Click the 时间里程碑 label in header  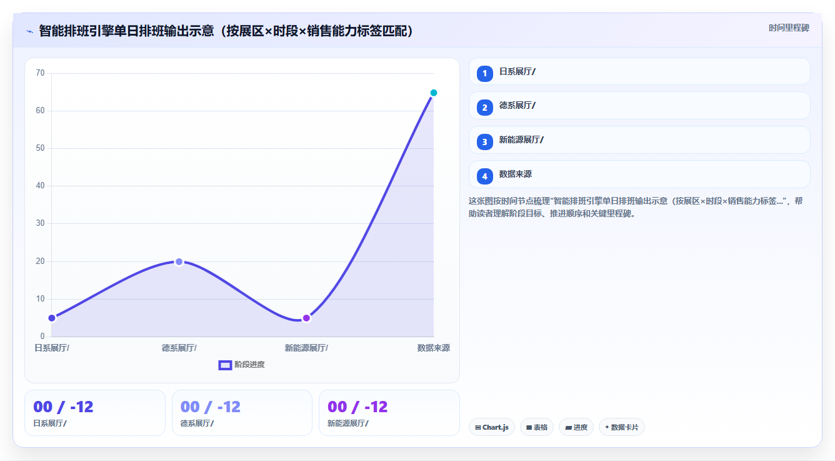(789, 28)
